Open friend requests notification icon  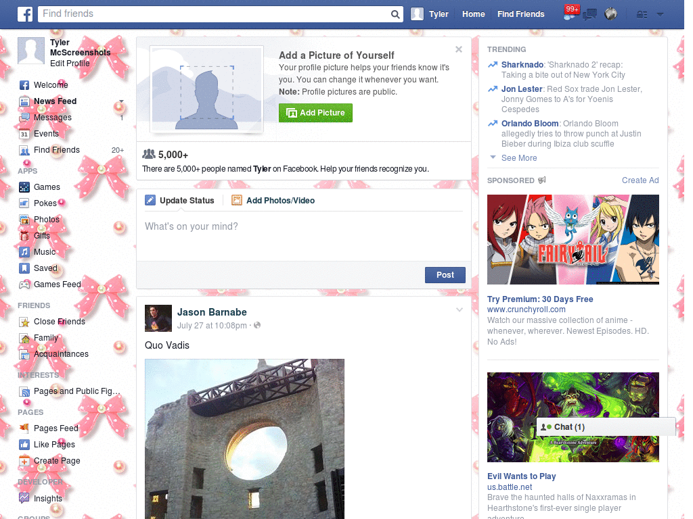[x=570, y=14]
